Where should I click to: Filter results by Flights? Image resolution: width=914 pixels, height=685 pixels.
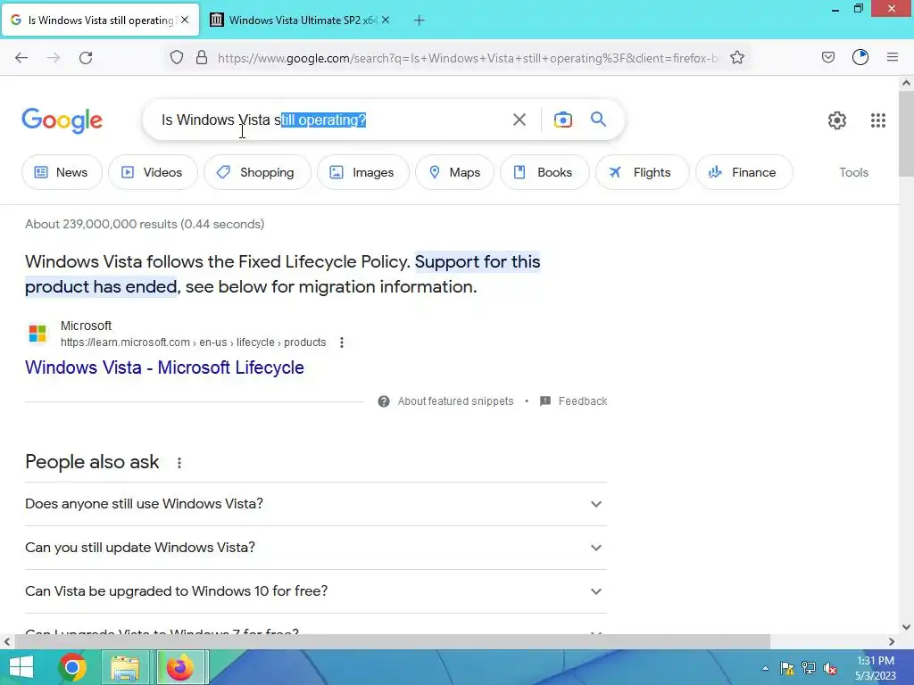click(643, 172)
